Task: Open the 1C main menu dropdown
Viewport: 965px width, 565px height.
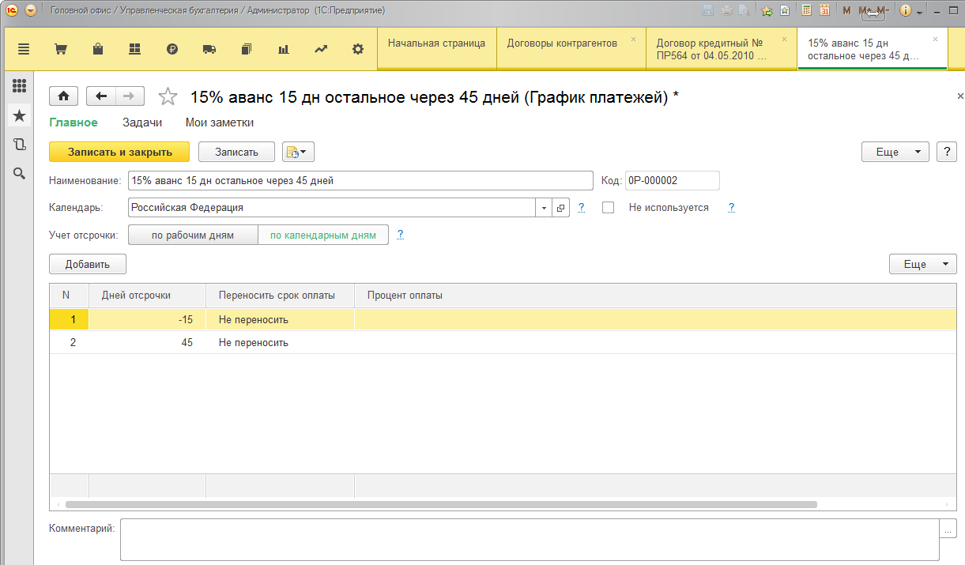Action: [x=31, y=11]
